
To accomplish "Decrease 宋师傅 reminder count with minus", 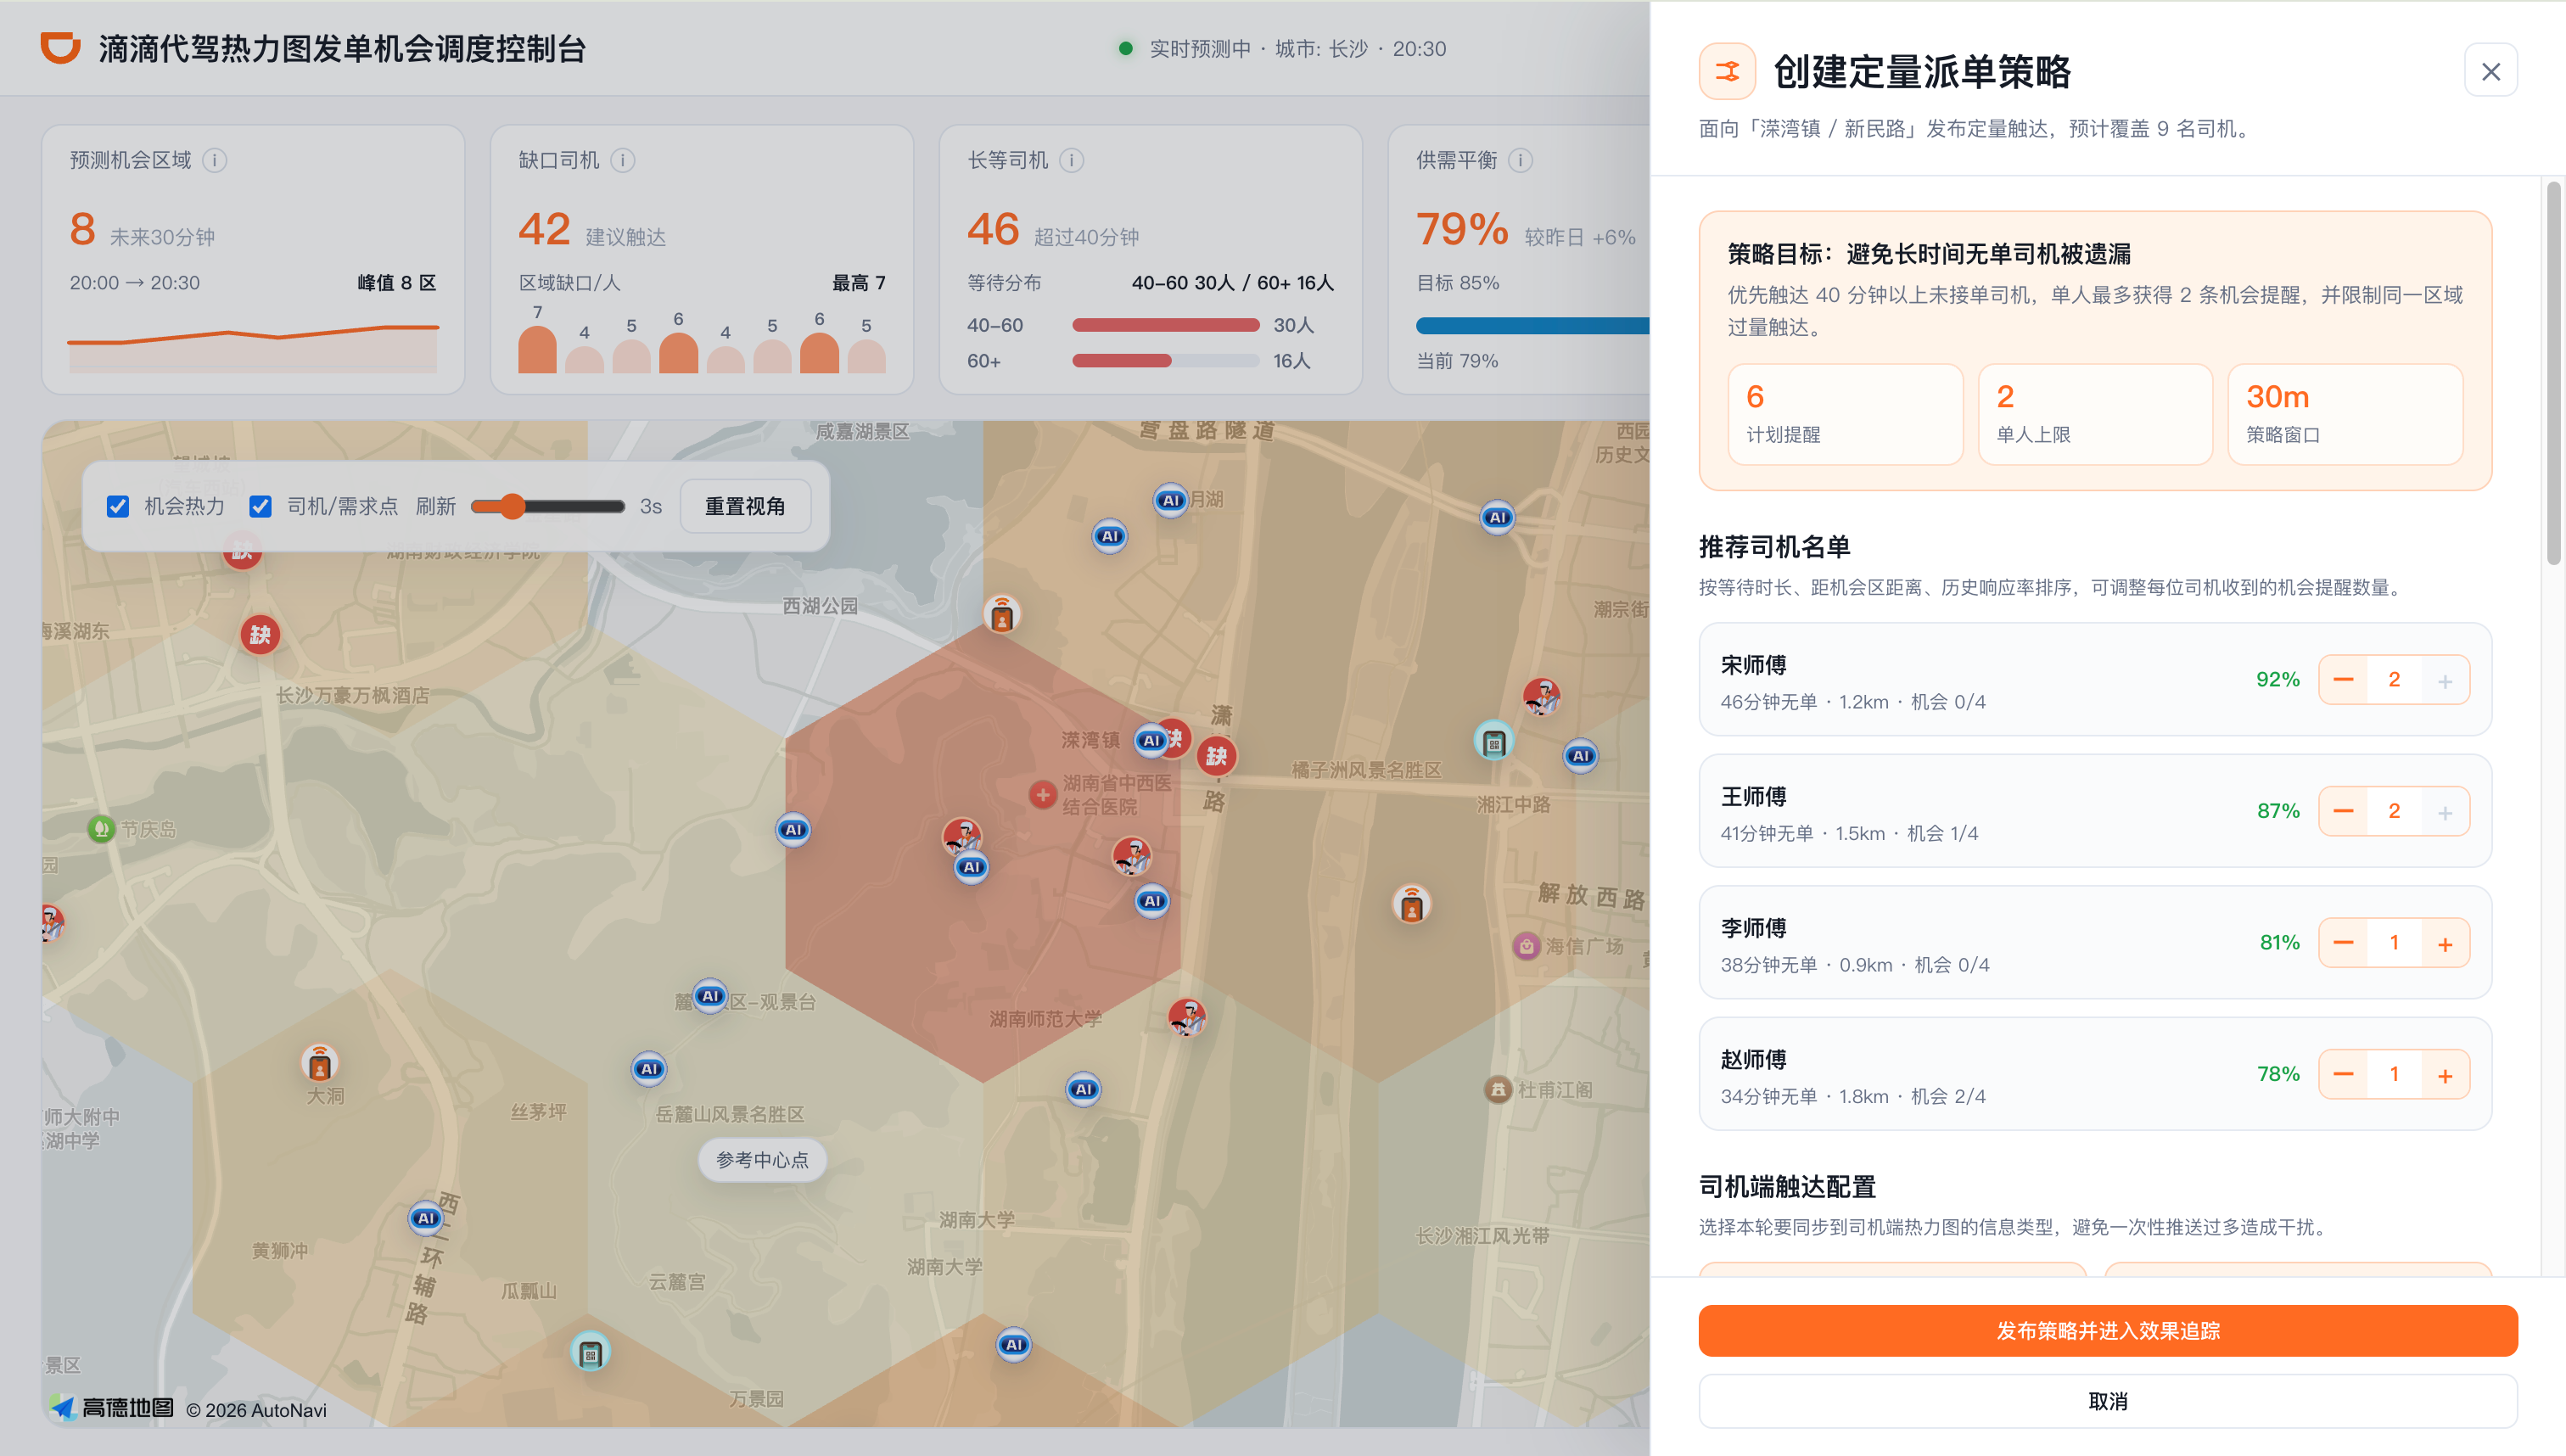I will [x=2343, y=680].
